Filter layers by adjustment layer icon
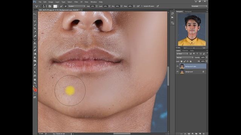This screenshot has width=241, height=135. tap(194, 54)
